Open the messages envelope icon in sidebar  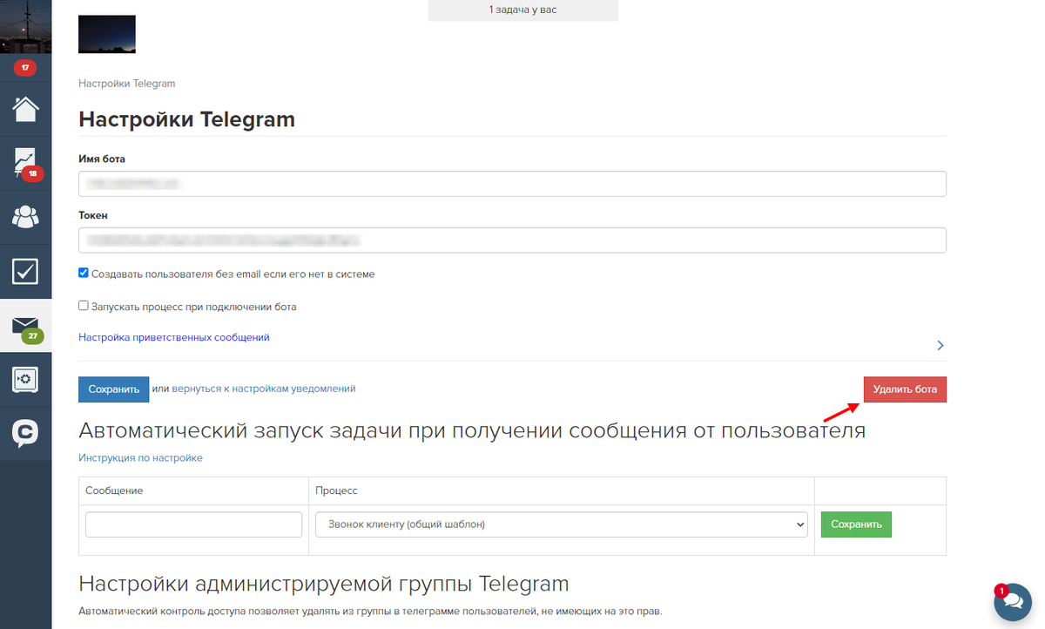[x=25, y=326]
